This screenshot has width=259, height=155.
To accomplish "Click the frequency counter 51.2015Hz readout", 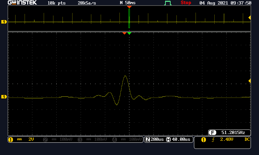I will 230,132.
